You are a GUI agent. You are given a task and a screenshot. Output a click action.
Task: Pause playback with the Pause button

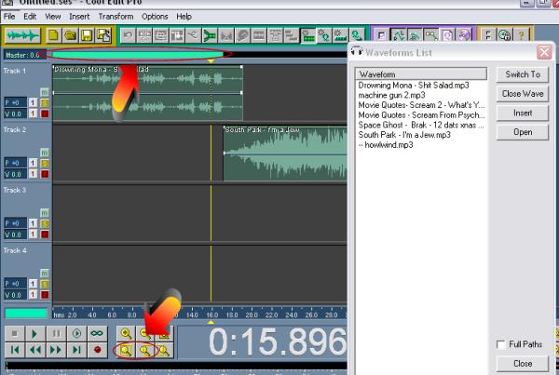point(56,334)
